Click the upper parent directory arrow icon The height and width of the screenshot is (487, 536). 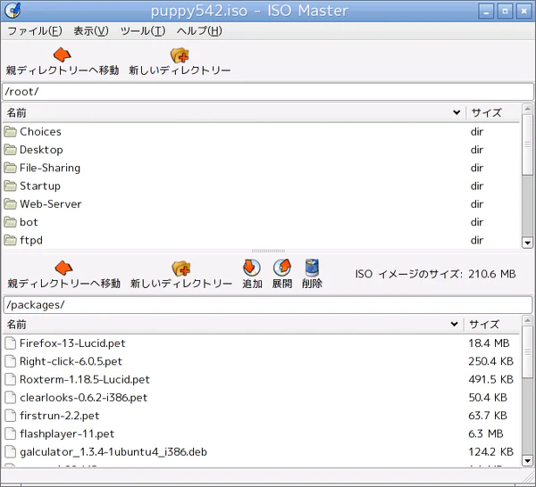tap(62, 55)
